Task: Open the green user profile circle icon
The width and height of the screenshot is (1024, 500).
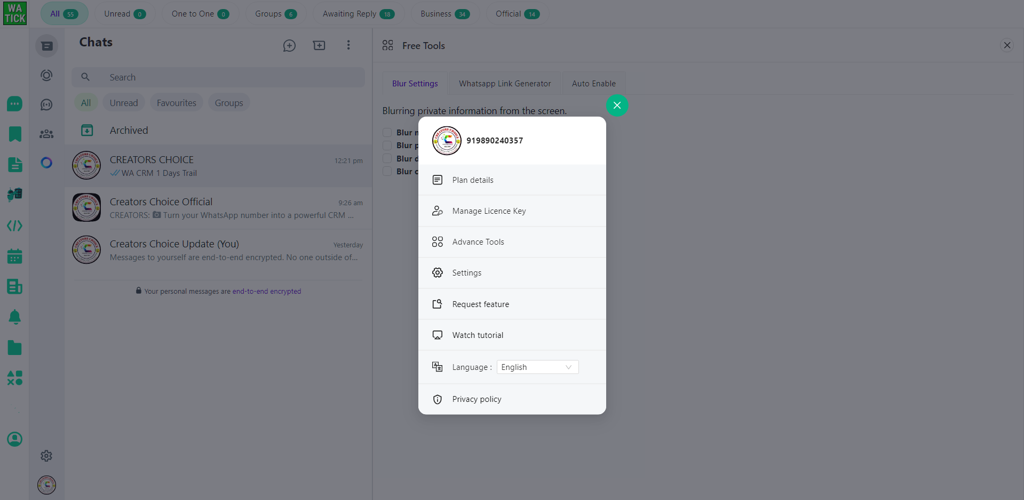Action: click(15, 439)
